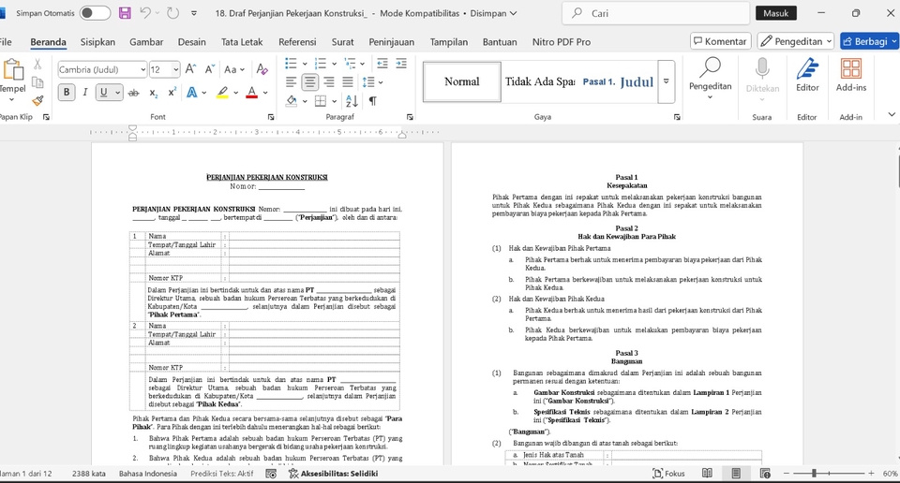Click in the Cari search box

click(655, 13)
